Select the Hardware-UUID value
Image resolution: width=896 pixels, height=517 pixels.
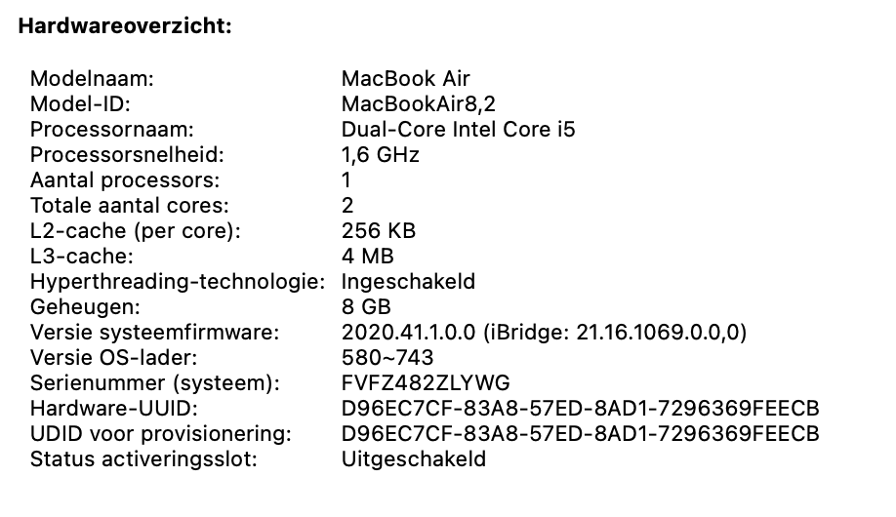[x=580, y=409]
